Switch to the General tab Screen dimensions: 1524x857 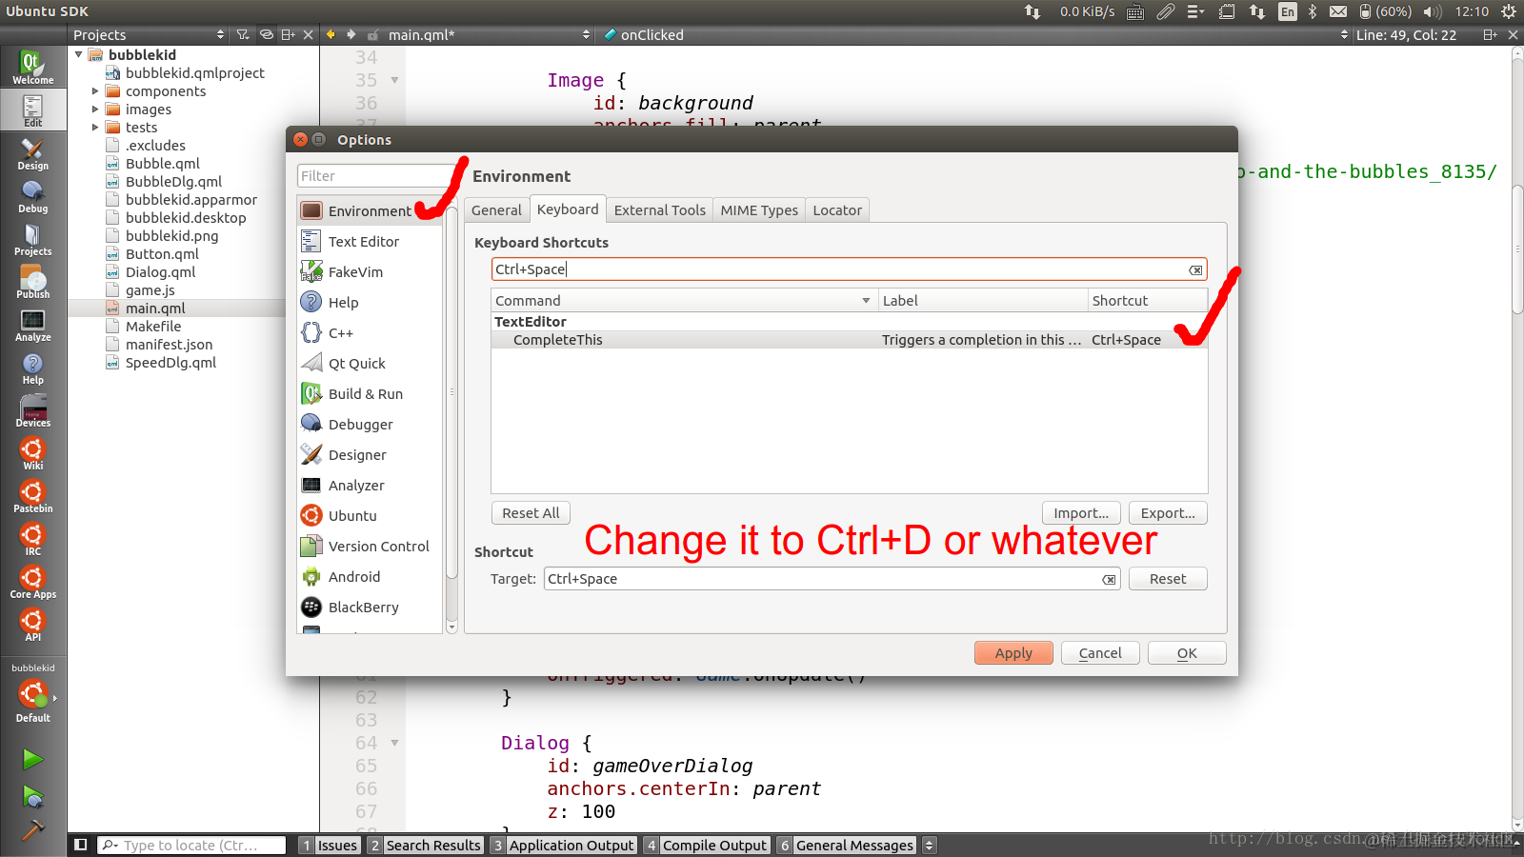coord(496,210)
